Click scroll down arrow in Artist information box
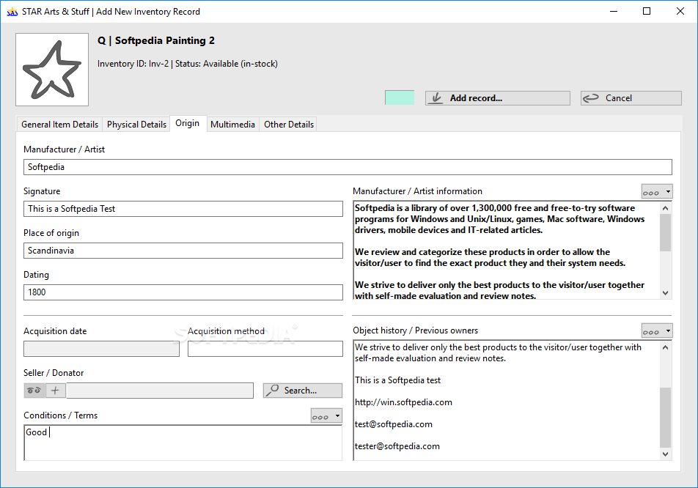 coord(666,292)
